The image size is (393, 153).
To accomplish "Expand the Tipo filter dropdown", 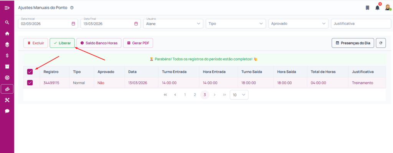I will tap(236, 24).
